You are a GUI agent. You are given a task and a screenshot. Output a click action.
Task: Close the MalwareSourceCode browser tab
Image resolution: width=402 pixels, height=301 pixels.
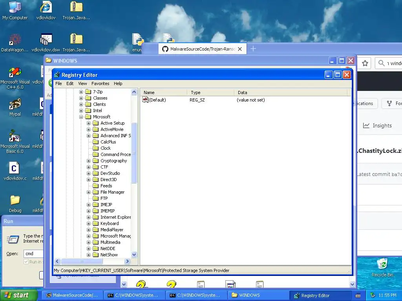pos(240,49)
